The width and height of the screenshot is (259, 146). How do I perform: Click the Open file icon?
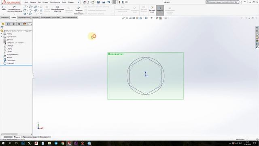click(x=93, y=2)
